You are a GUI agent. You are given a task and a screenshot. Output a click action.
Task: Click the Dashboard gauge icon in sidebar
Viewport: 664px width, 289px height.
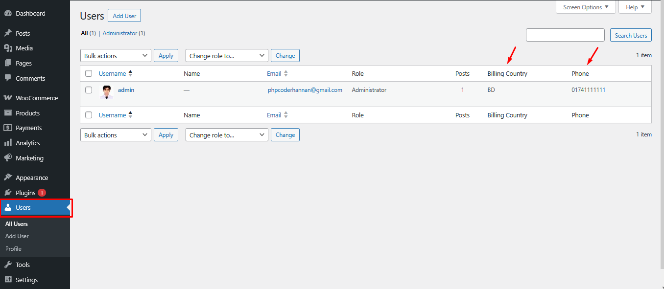tap(8, 13)
